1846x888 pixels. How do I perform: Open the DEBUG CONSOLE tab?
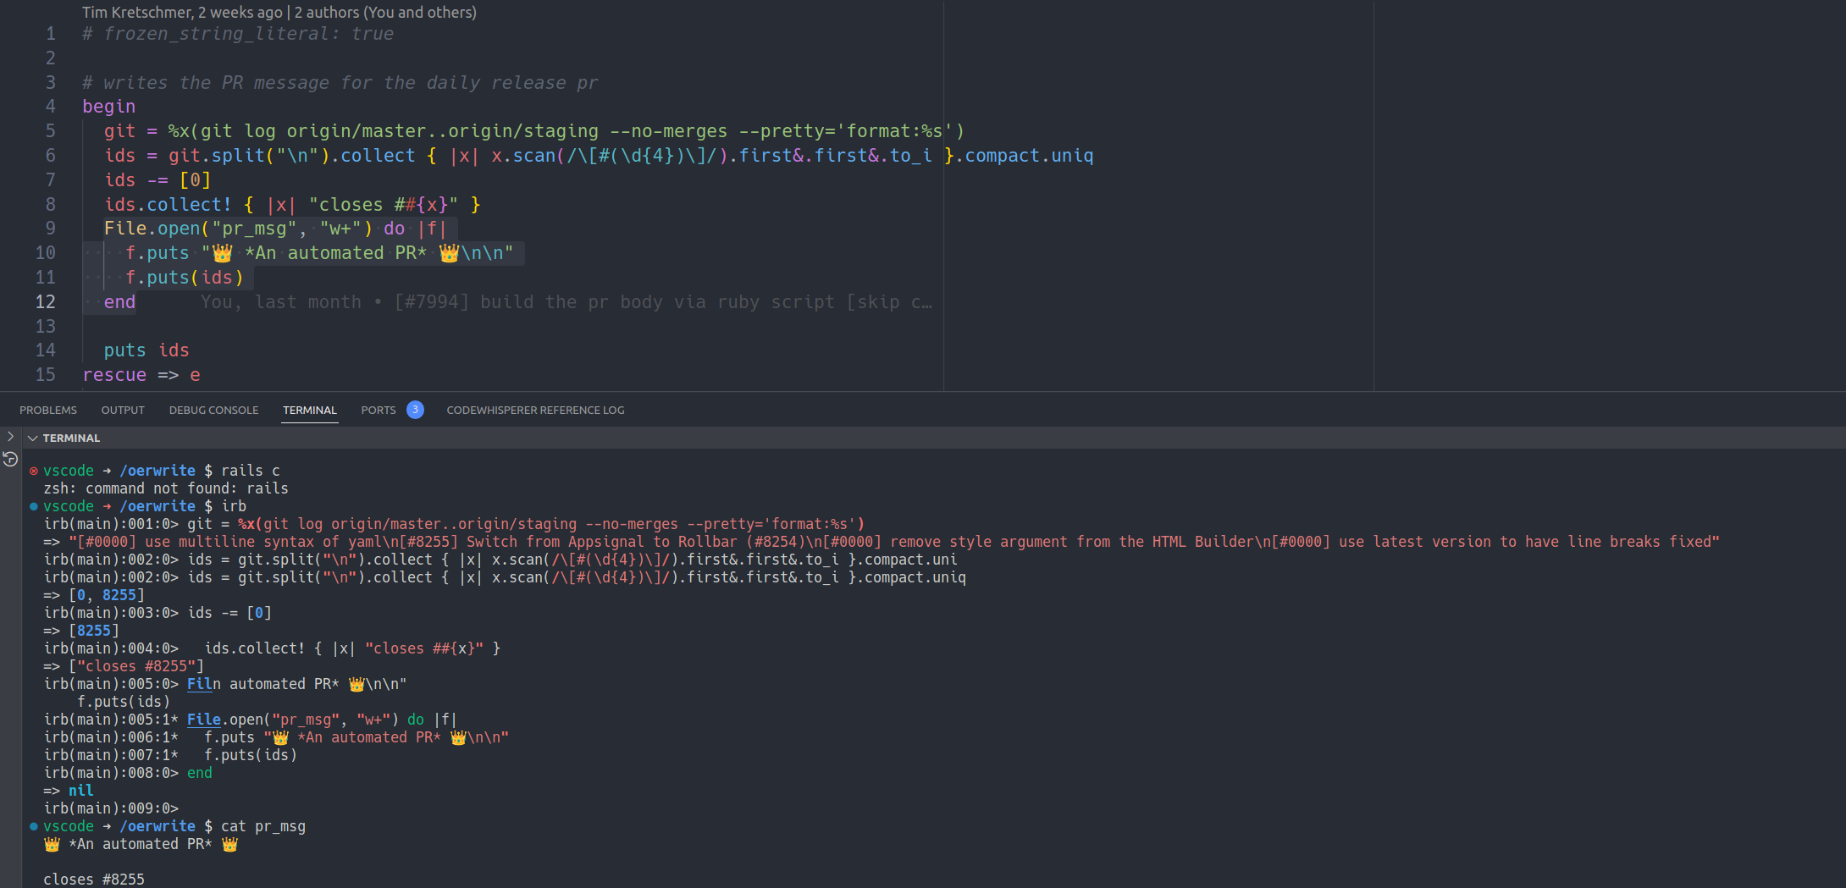[x=213, y=410]
